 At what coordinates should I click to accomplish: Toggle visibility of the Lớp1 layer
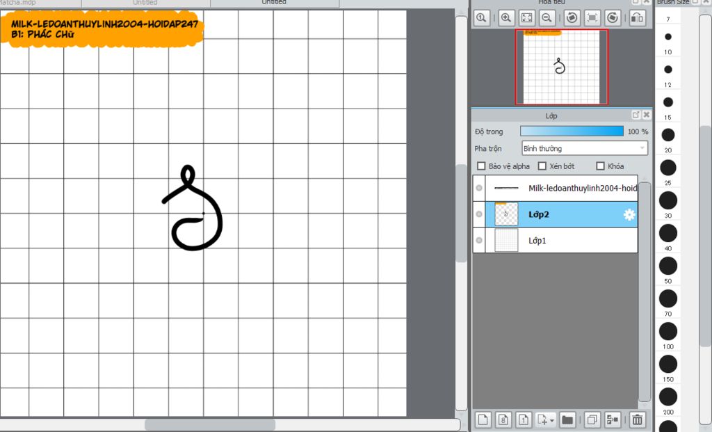coord(479,240)
